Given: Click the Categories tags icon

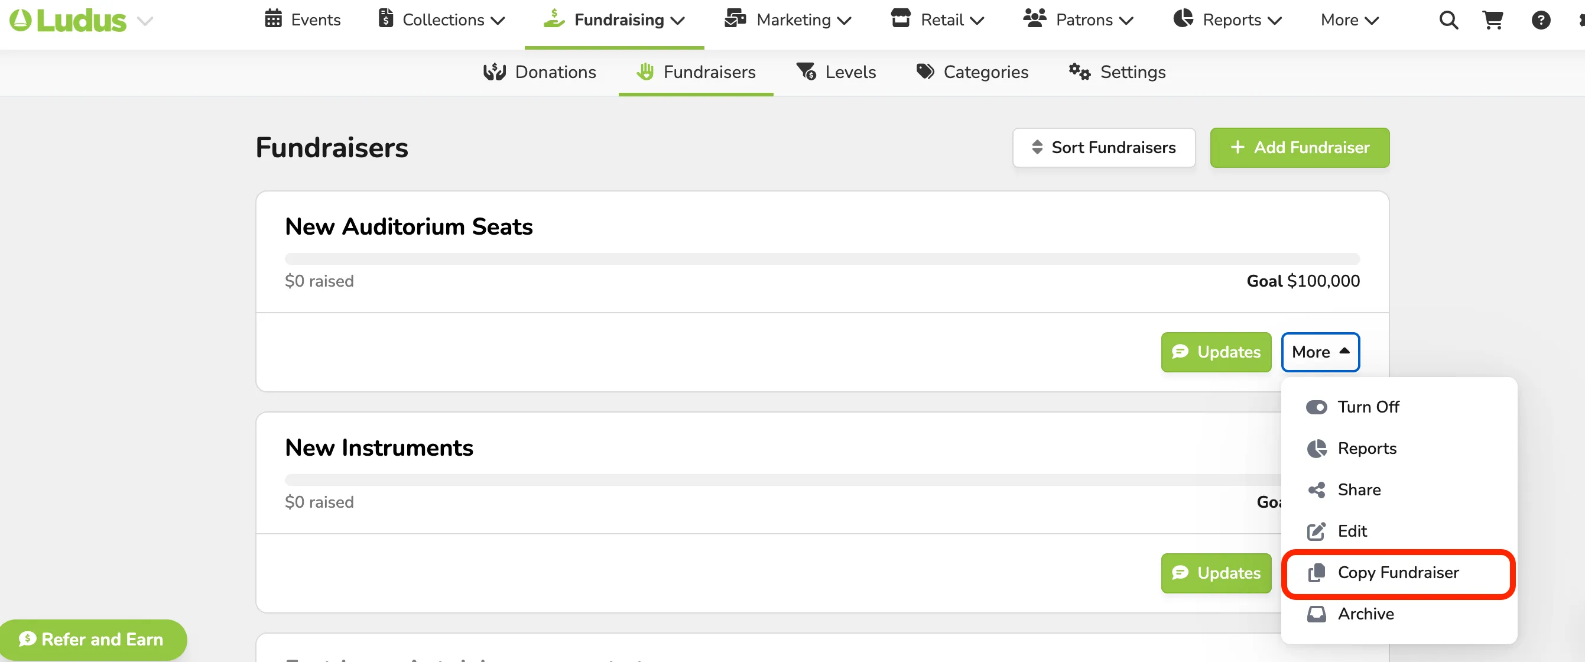Looking at the screenshot, I should pyautogui.click(x=925, y=72).
